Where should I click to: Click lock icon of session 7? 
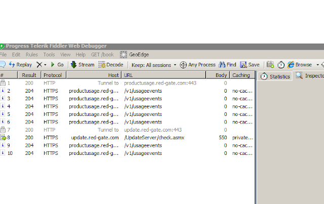tap(3, 130)
